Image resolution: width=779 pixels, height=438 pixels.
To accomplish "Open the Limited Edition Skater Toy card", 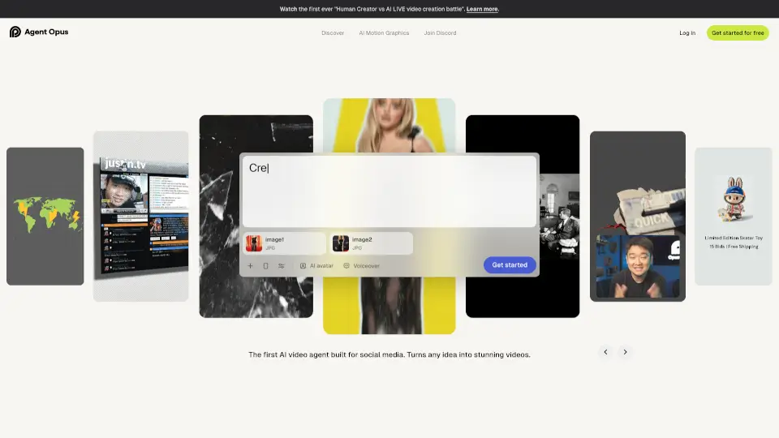I will click(733, 216).
